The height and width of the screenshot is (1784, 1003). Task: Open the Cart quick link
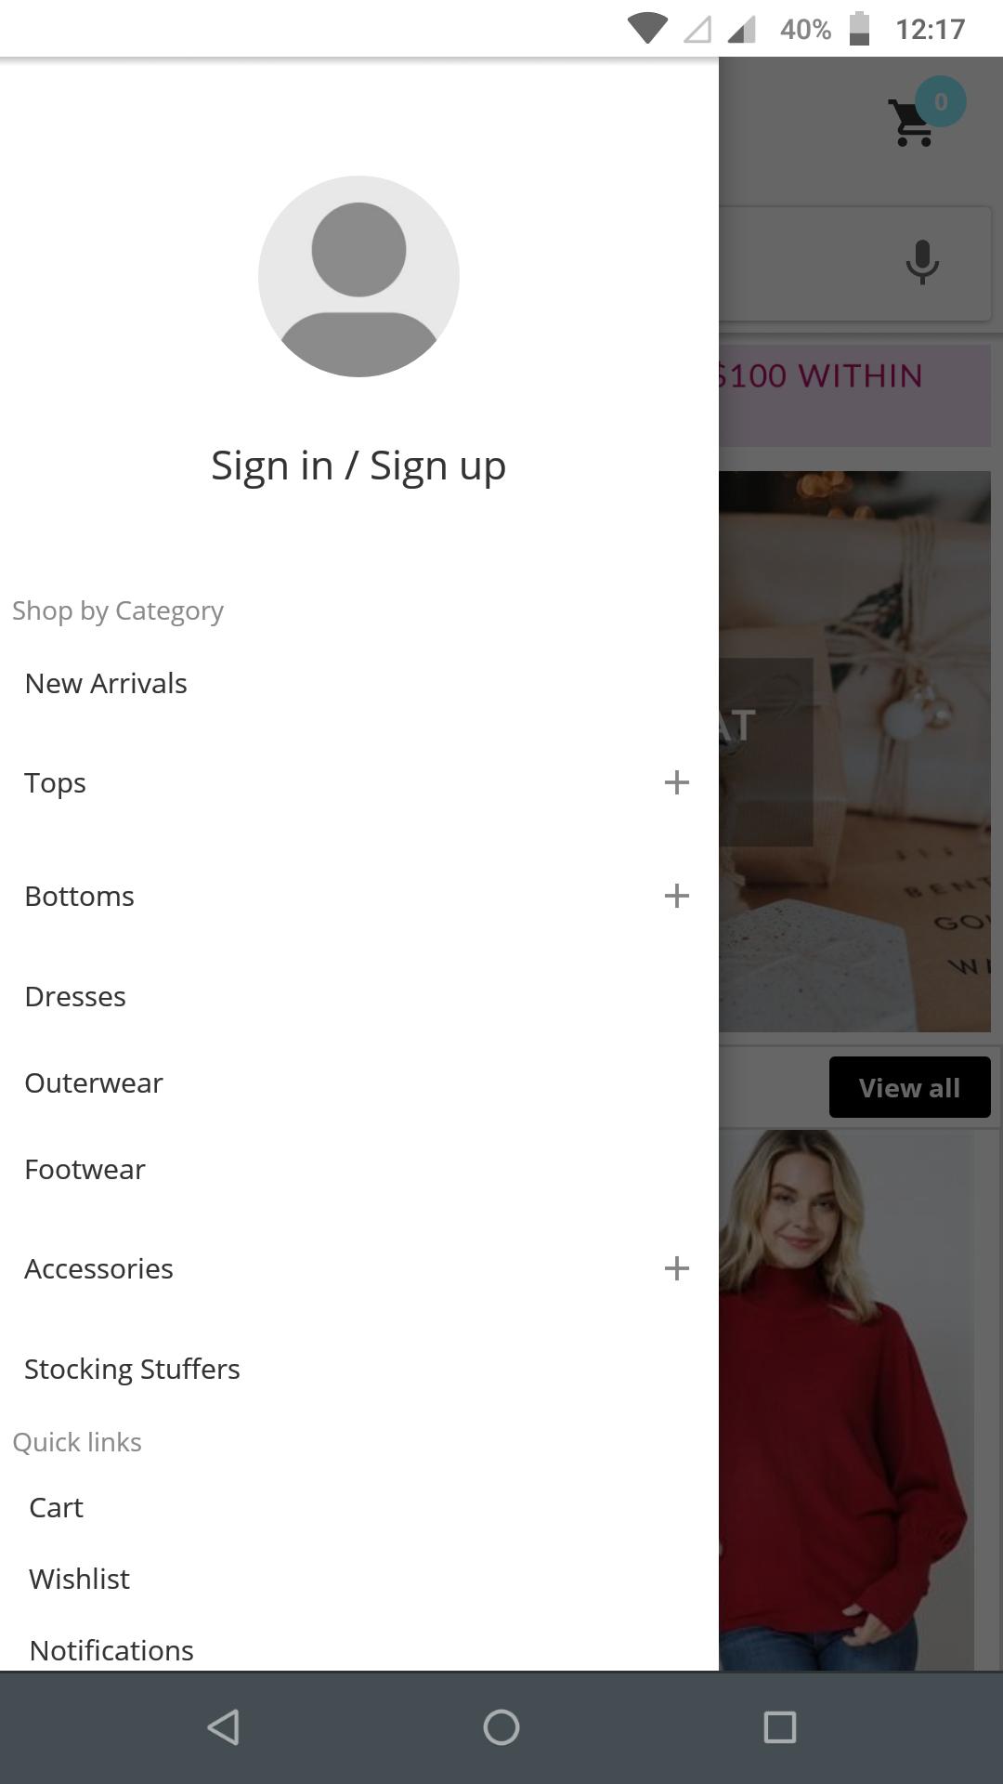[56, 1507]
